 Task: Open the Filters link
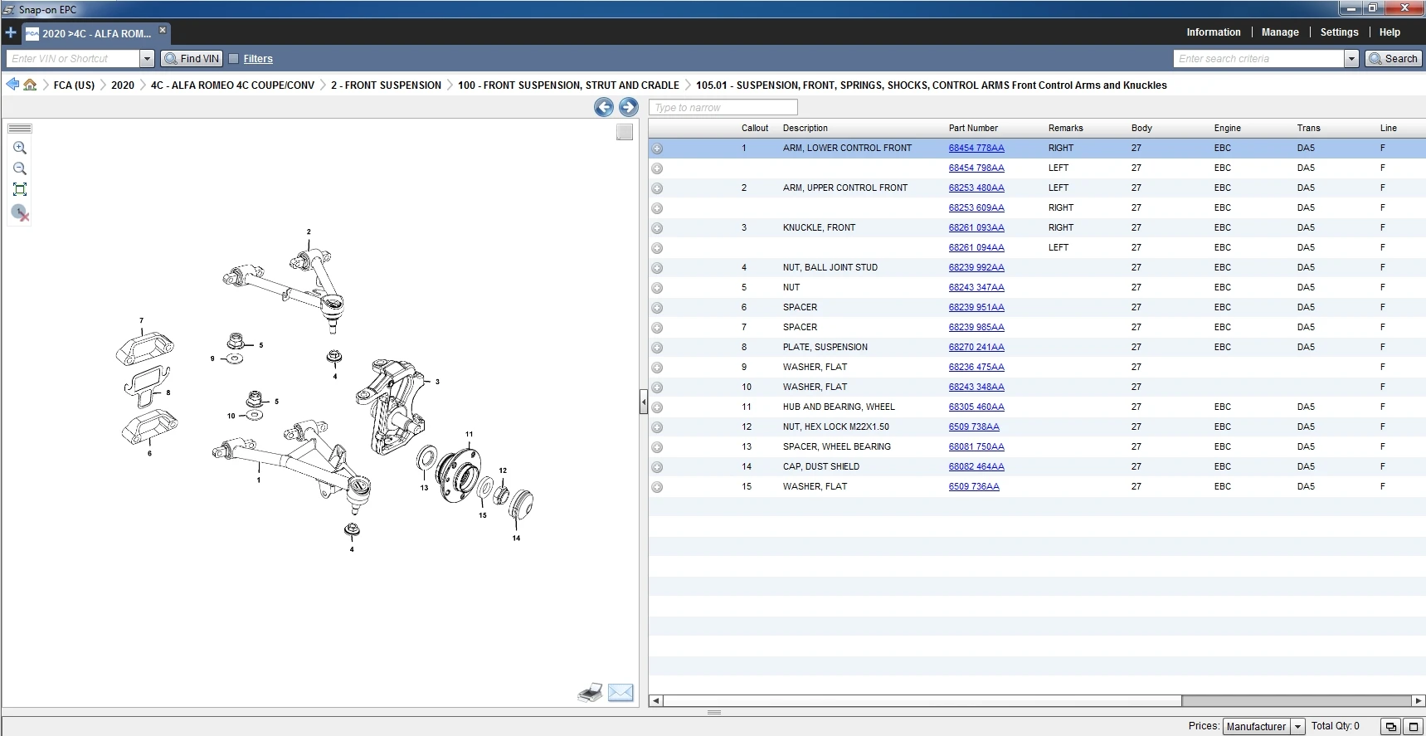258,59
